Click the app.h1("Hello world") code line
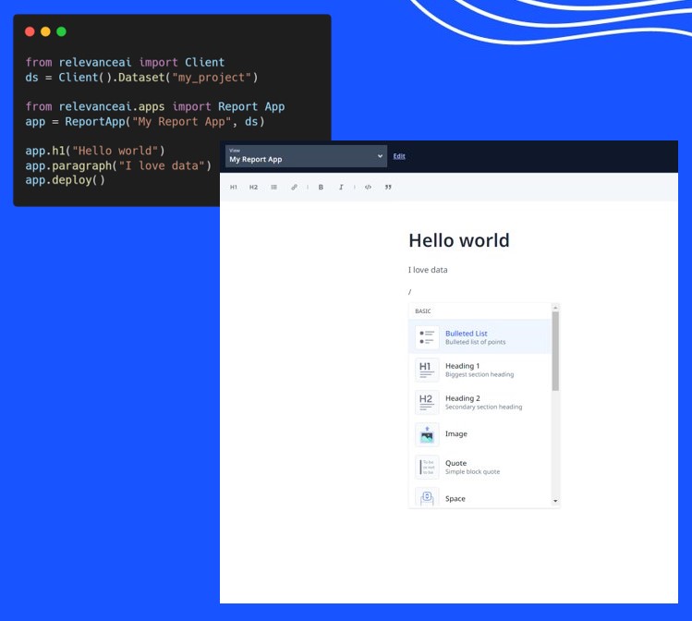Screen dimensions: 692x621 pyautogui.click(x=95, y=151)
